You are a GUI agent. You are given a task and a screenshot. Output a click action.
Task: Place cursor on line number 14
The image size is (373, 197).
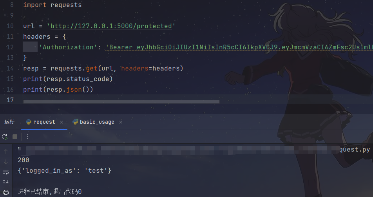point(10,69)
